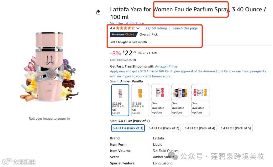Choose the scent option with black and blue bottles

coord(180,100)
